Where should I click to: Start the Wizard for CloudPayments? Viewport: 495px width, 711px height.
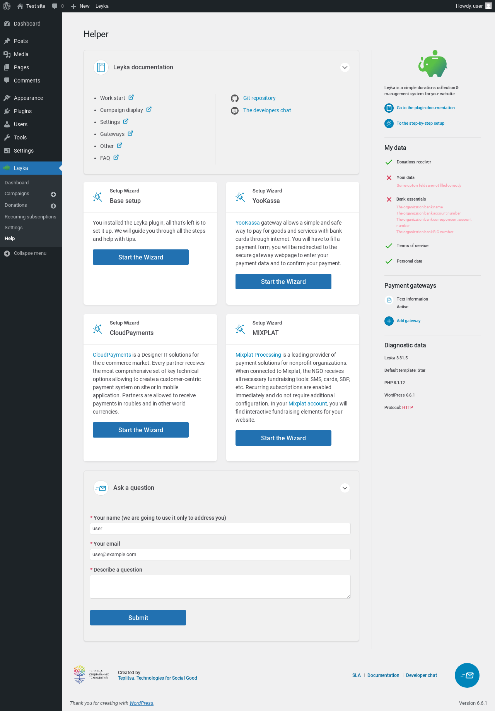coord(141,430)
